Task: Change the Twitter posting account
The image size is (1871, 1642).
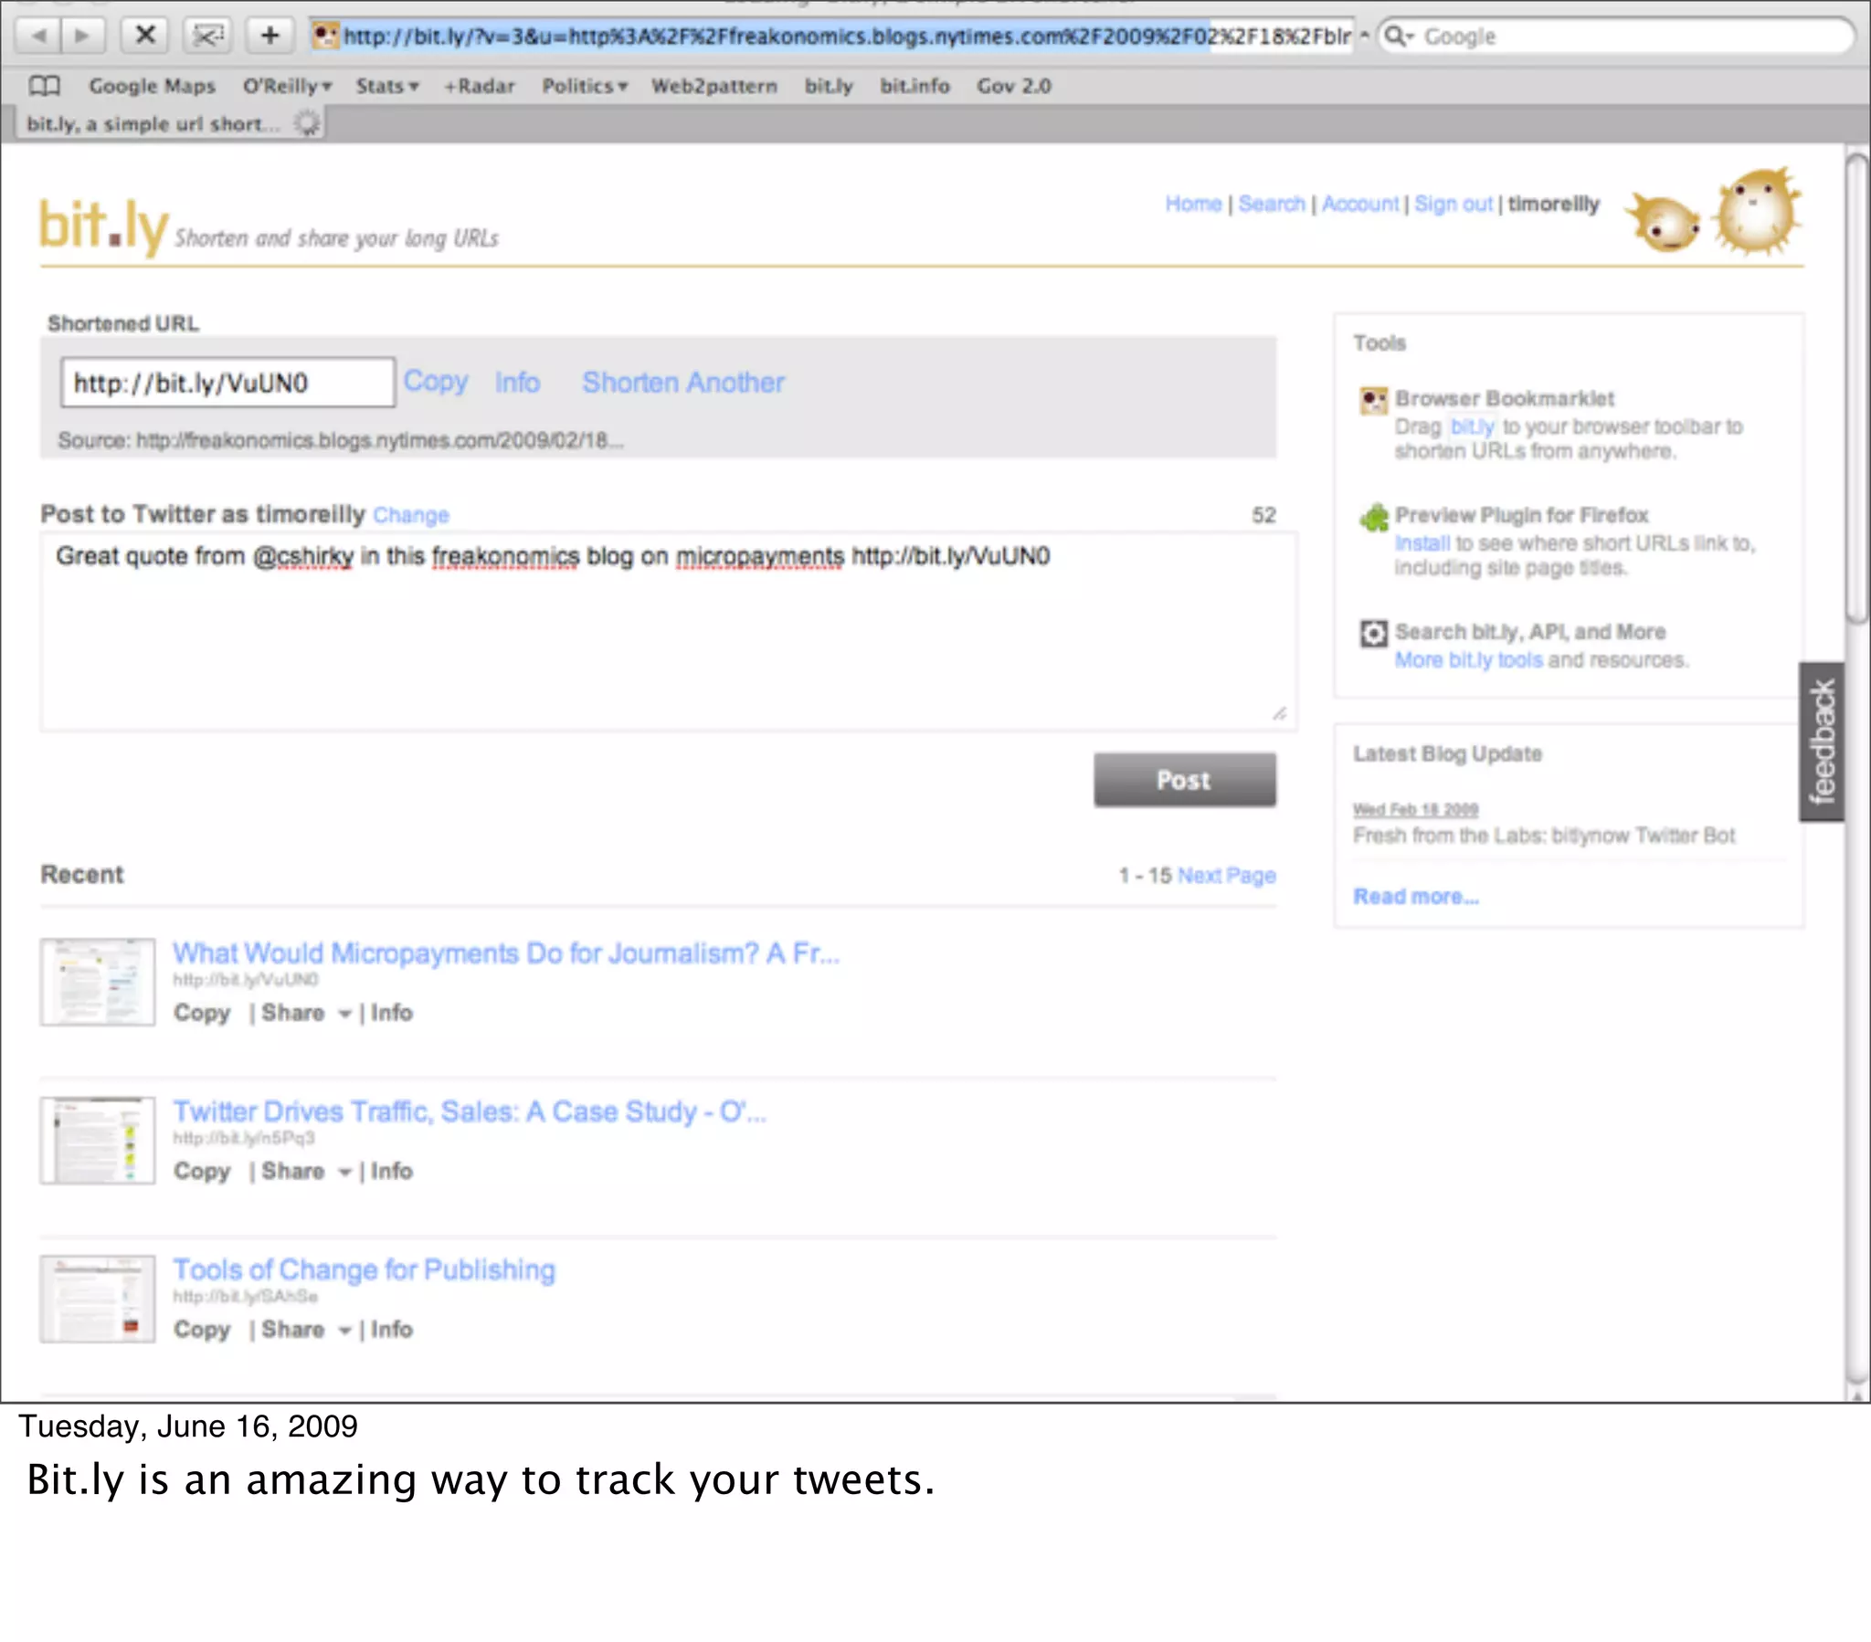Action: (411, 515)
